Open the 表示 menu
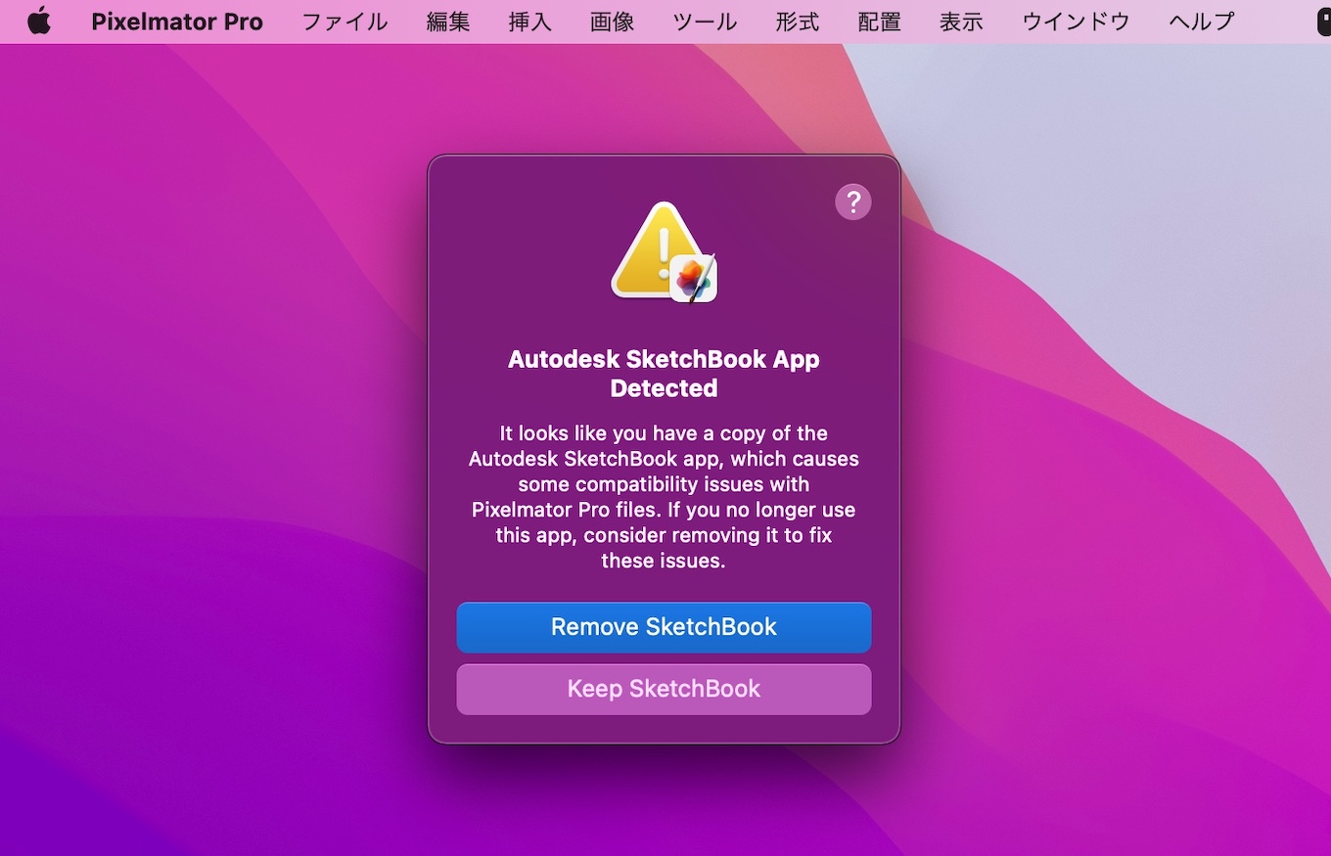The width and height of the screenshot is (1331, 856). 961,22
